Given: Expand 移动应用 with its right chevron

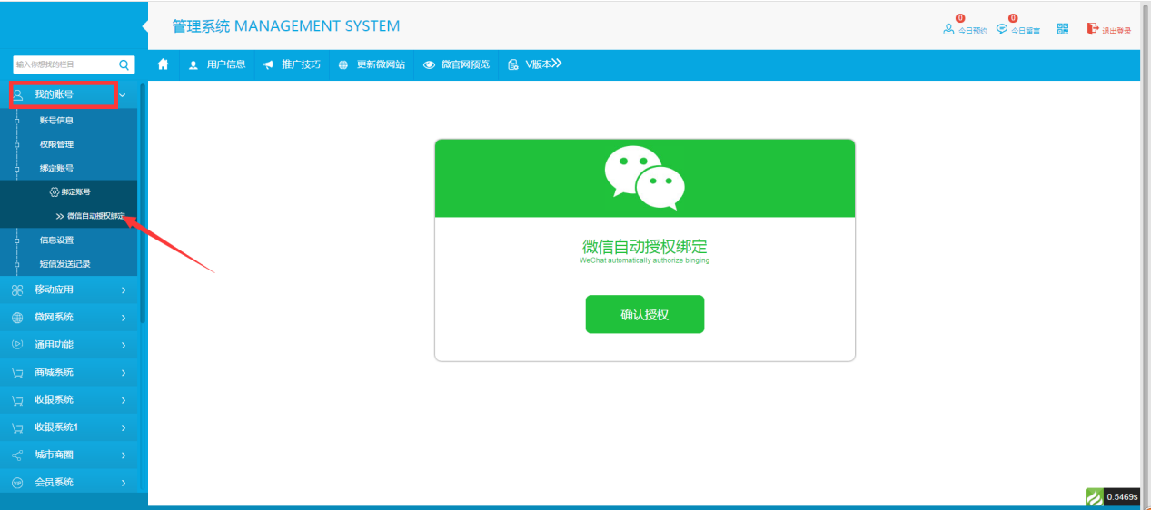Looking at the screenshot, I should (124, 290).
